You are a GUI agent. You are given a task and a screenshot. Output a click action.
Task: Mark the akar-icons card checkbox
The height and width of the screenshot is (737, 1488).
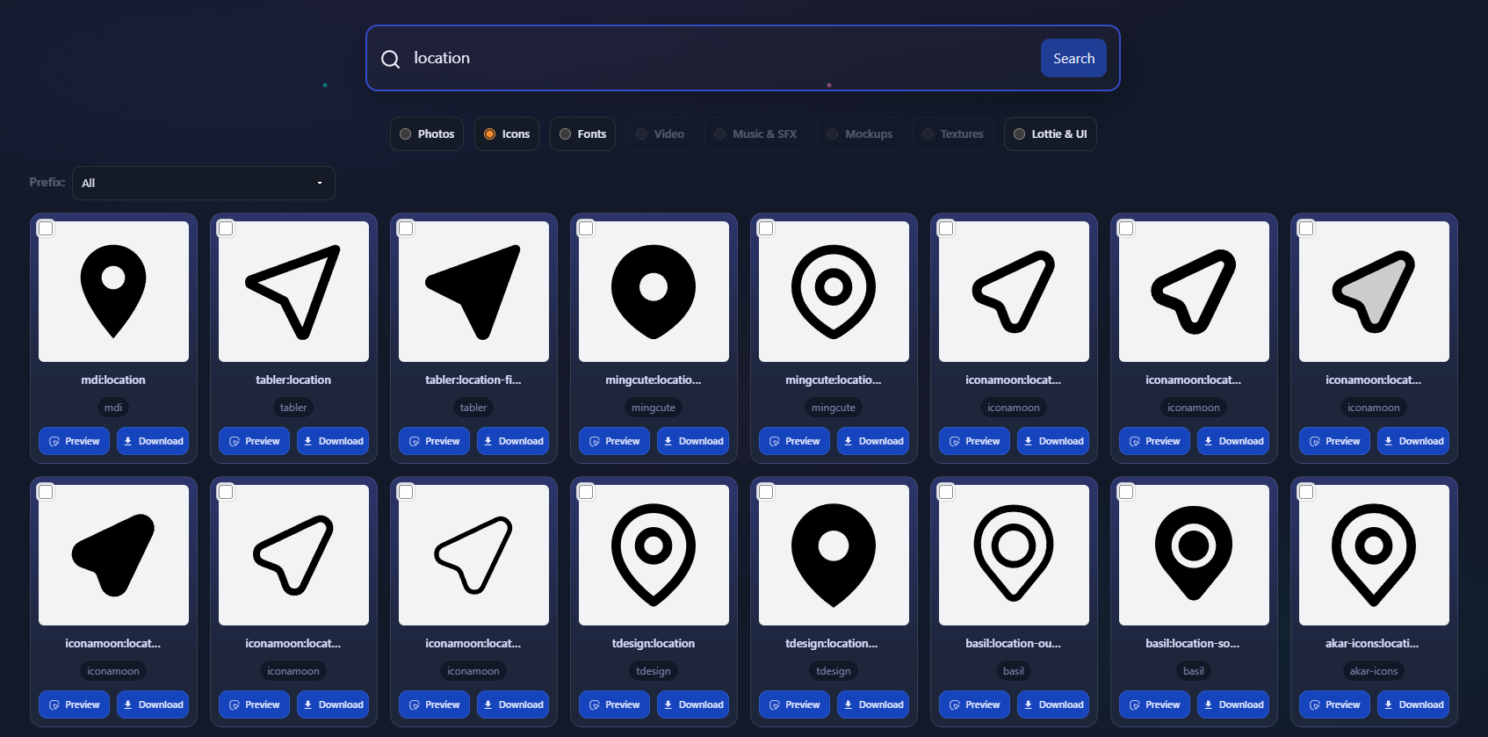click(x=1306, y=492)
